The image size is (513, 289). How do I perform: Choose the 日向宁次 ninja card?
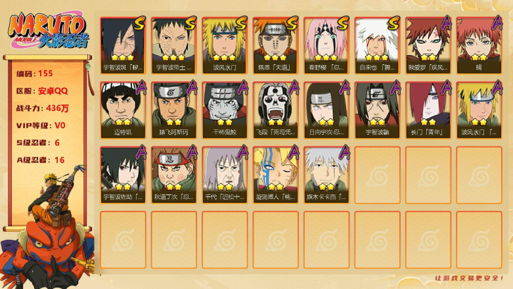point(326,110)
